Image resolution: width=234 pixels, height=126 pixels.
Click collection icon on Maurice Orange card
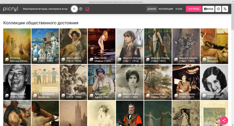click(120, 59)
